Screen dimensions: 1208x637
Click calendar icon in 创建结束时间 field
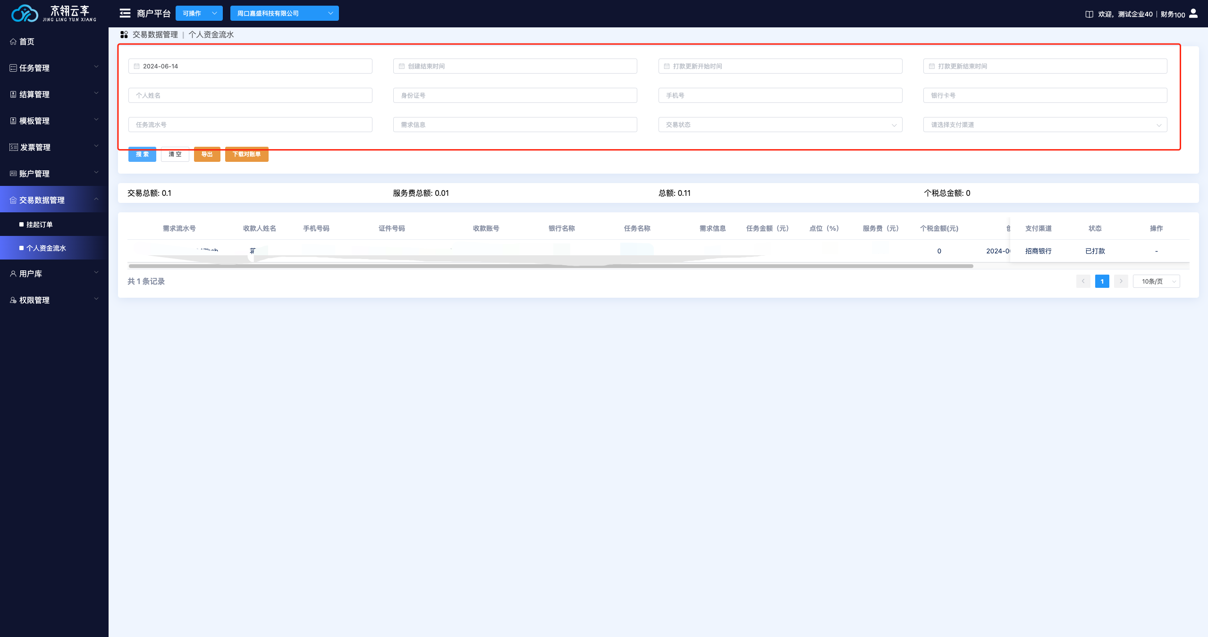click(x=402, y=66)
